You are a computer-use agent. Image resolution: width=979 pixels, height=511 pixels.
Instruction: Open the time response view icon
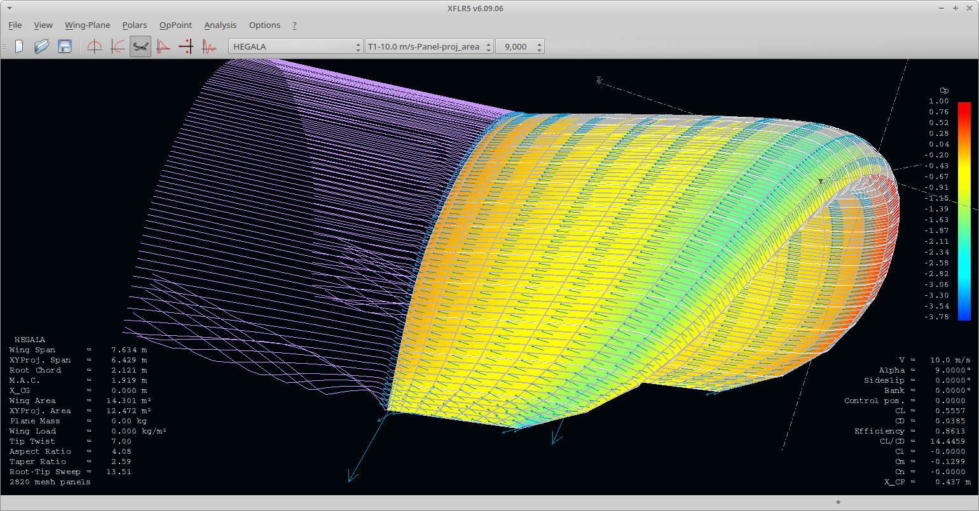coord(209,46)
